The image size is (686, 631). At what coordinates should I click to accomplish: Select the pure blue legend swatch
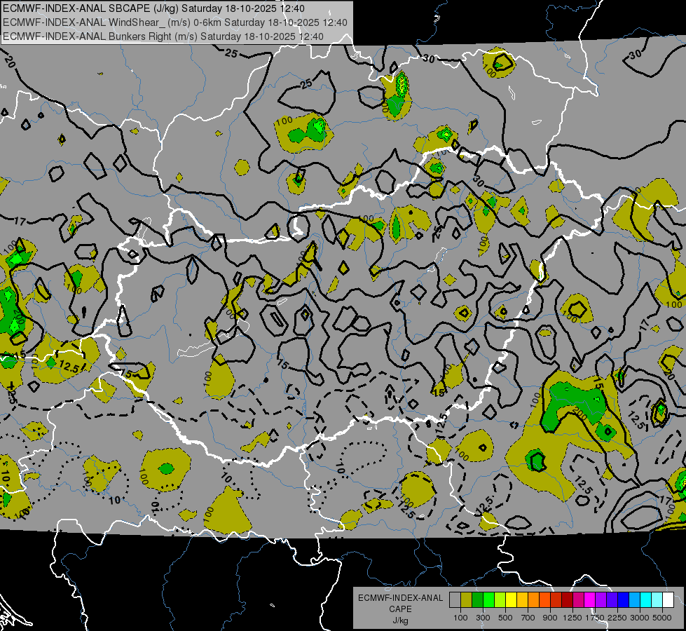(x=623, y=599)
